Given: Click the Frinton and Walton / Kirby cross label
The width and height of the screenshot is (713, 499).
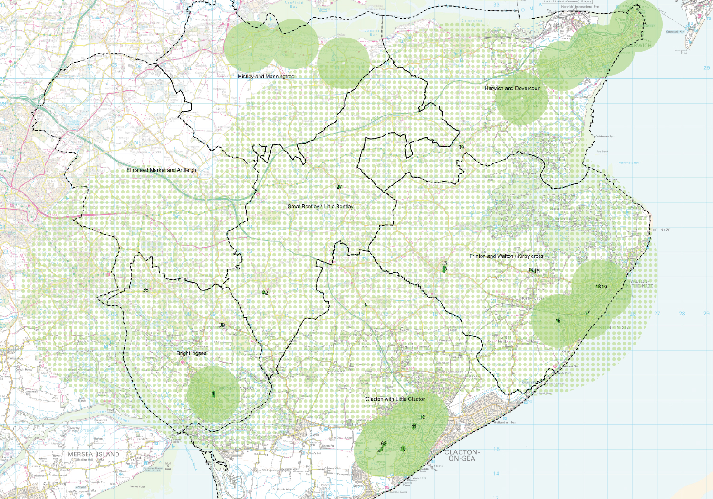Looking at the screenshot, I should [507, 255].
